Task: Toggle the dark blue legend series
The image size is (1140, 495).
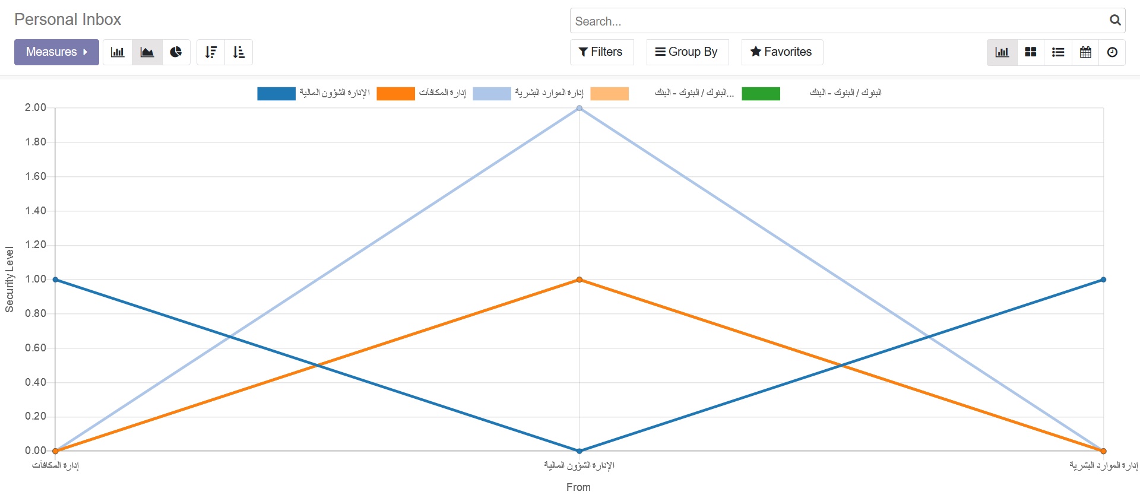Action: tap(276, 94)
